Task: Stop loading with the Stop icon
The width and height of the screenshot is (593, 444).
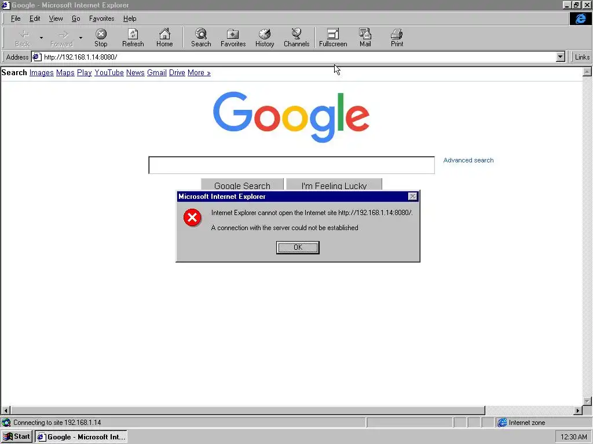Action: pos(101,38)
